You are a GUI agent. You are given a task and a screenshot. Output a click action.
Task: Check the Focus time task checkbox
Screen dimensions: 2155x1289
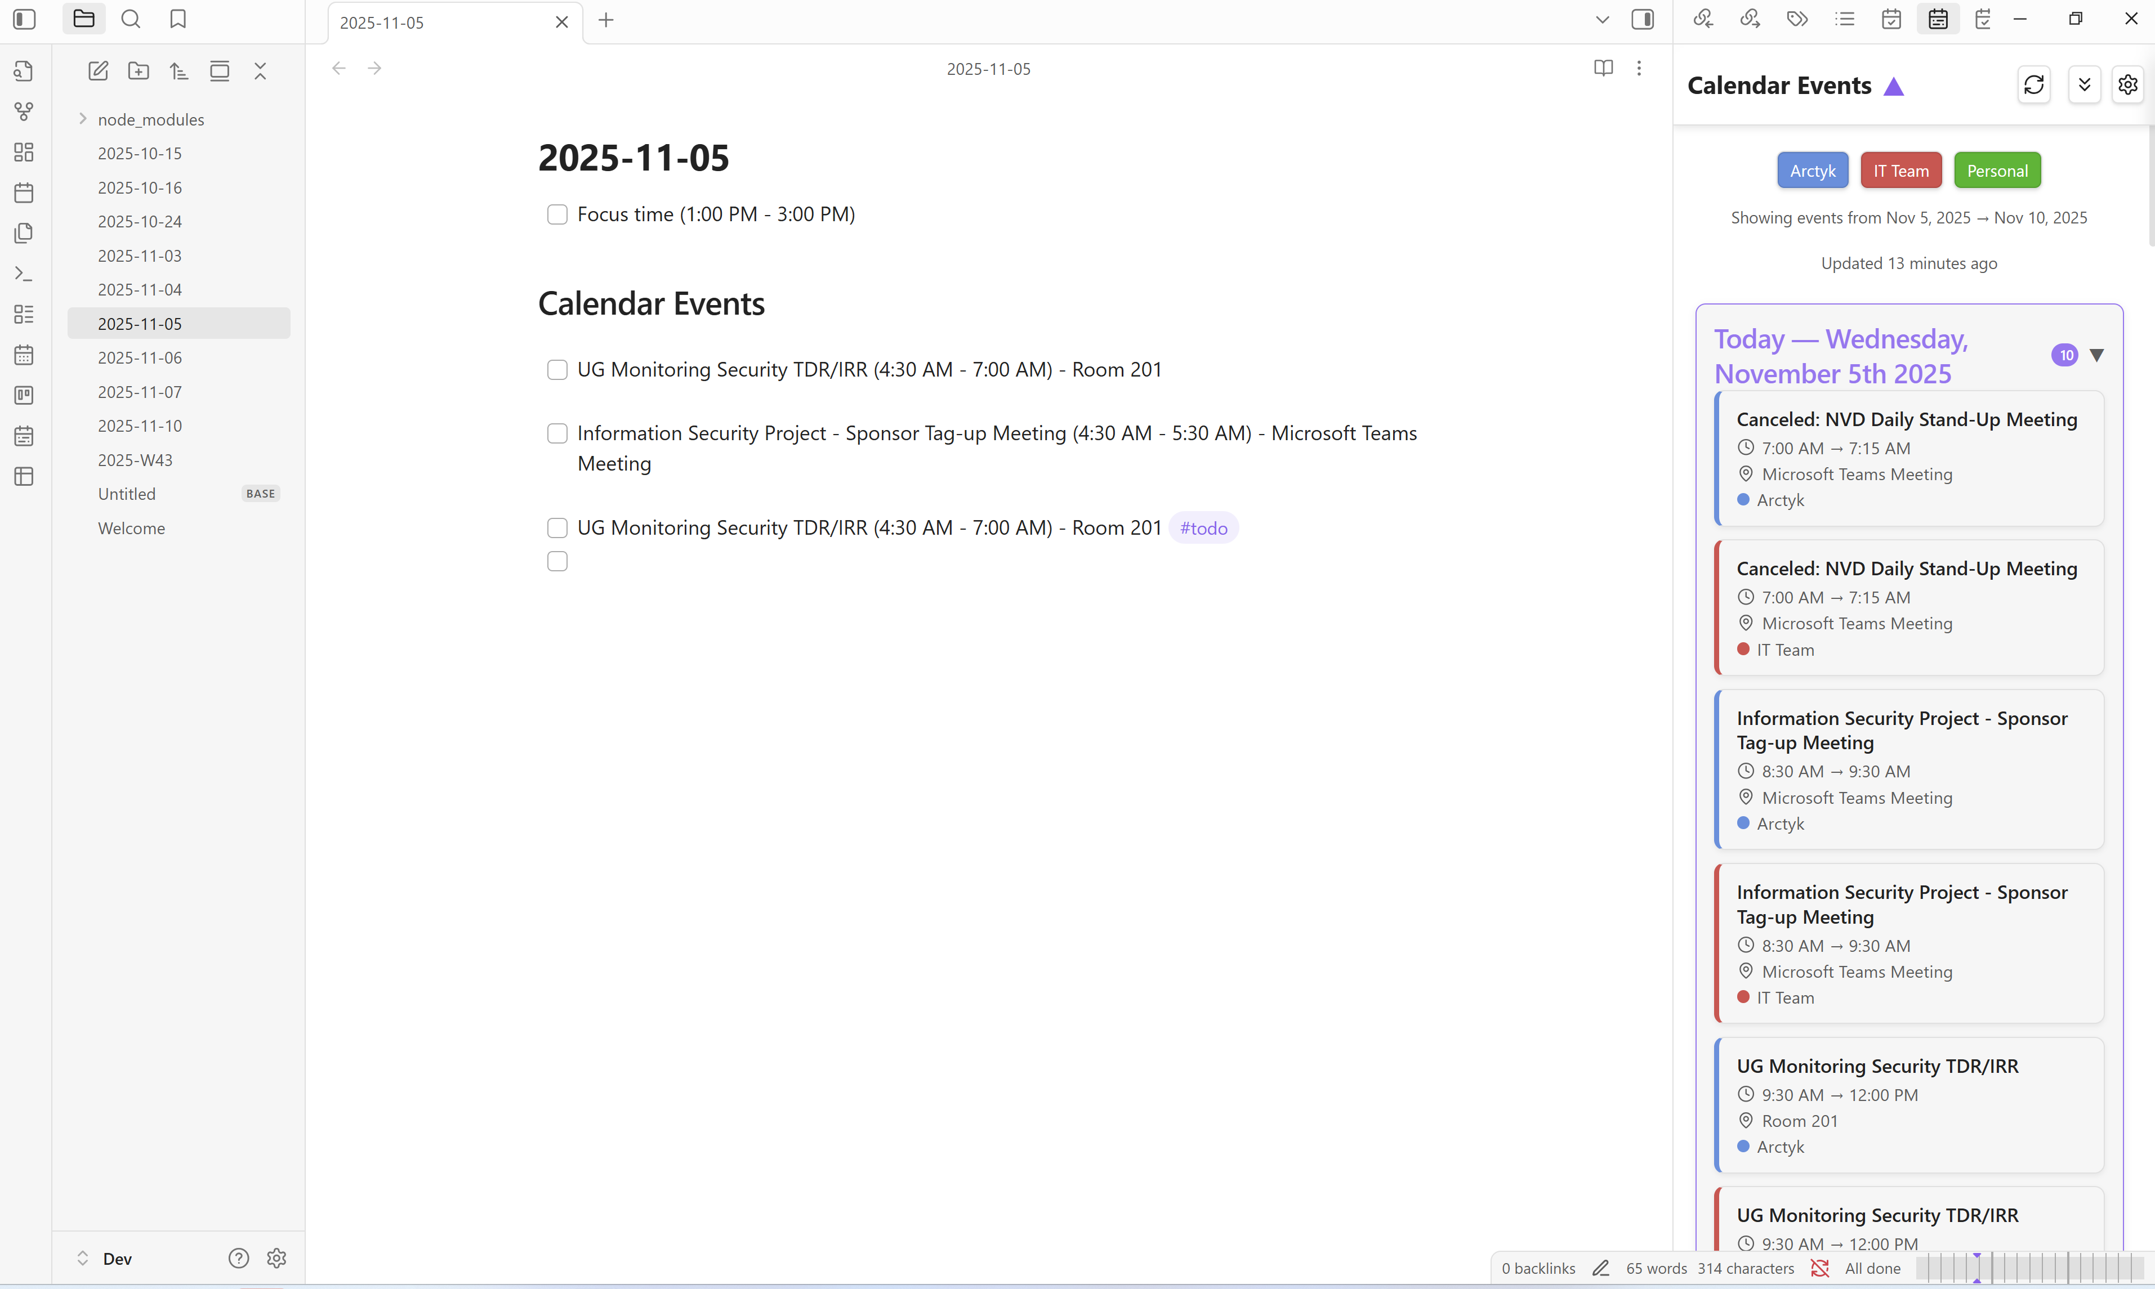coord(557,214)
